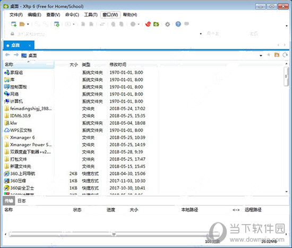Select the 桌面 session tab
Image resolution: width=292 pixels, height=248 pixels.
[x=19, y=45]
